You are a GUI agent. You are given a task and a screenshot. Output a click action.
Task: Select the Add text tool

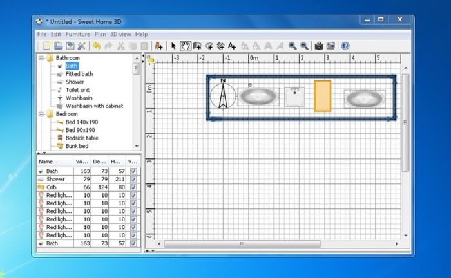(232, 46)
